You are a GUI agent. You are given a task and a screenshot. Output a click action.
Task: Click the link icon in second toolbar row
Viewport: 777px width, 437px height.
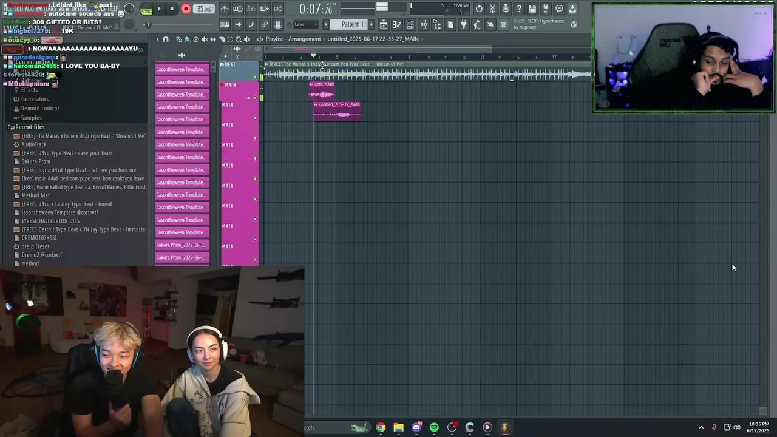point(265,25)
